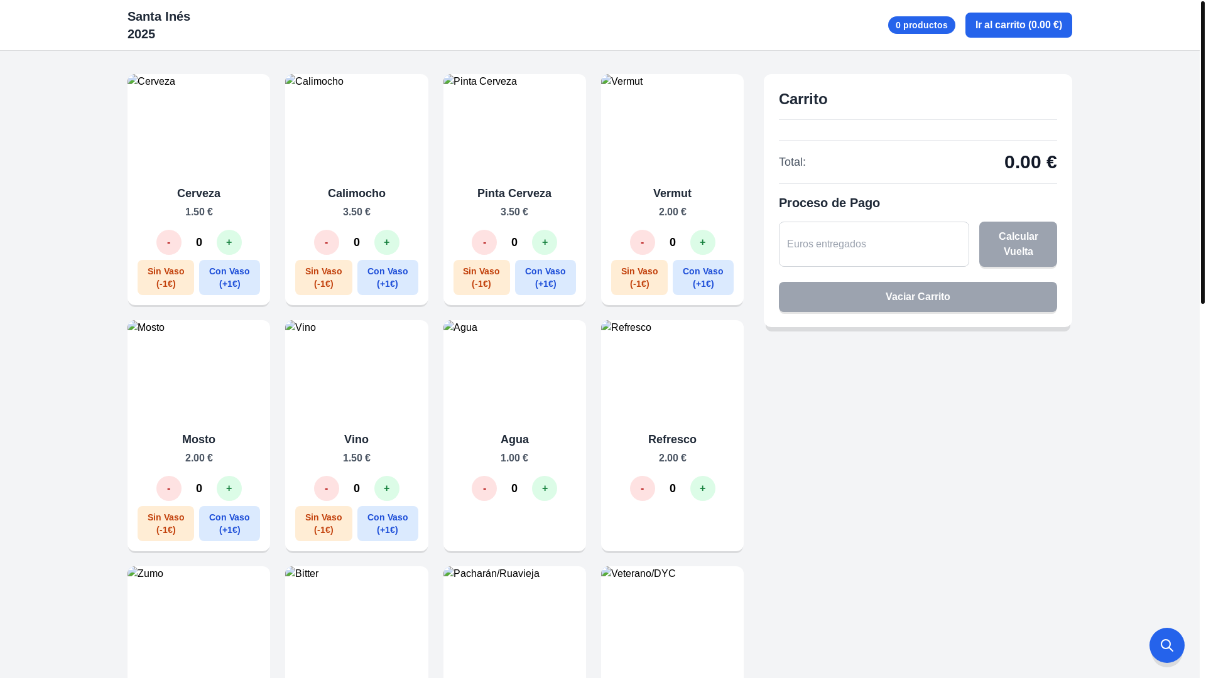1206x678 pixels.
Task: Decrease Cerveza quantity with minus button
Action: [169, 242]
